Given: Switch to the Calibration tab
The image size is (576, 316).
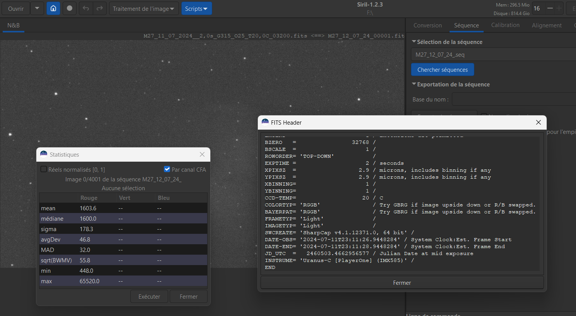Looking at the screenshot, I should [505, 25].
